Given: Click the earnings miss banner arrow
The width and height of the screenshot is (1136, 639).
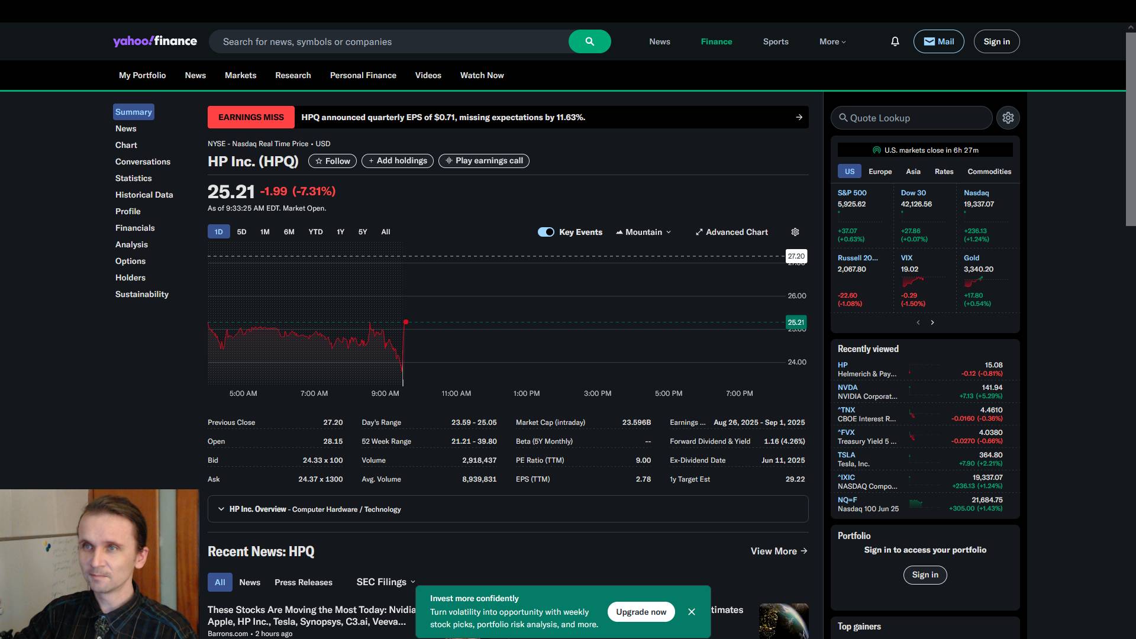Looking at the screenshot, I should pyautogui.click(x=799, y=117).
